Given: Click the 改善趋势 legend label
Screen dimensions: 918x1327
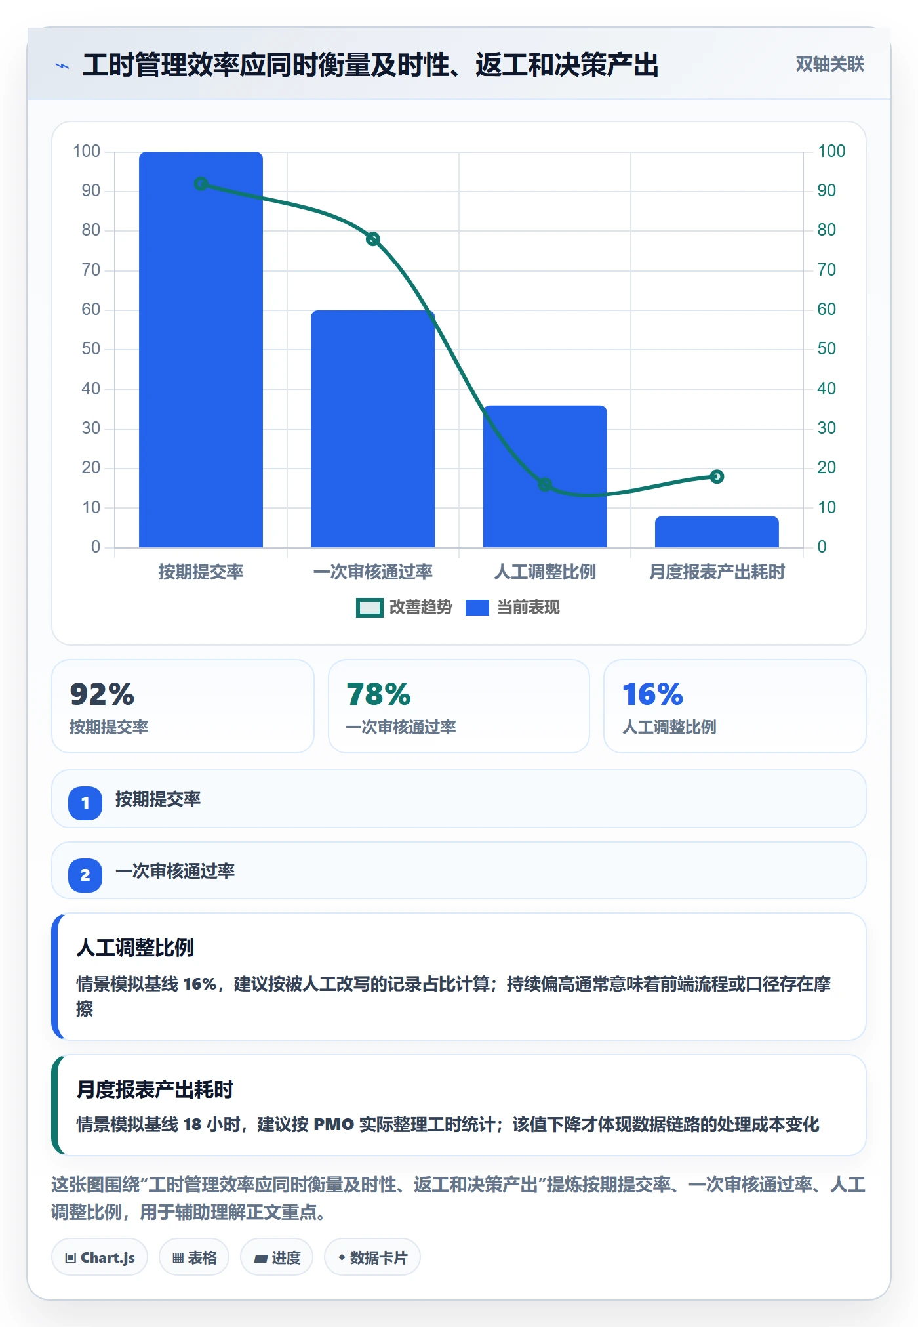Looking at the screenshot, I should coord(421,608).
